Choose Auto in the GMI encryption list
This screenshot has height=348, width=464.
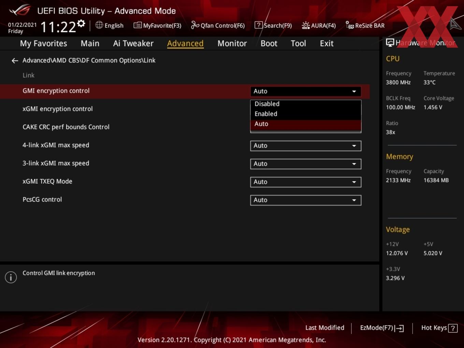click(306, 124)
